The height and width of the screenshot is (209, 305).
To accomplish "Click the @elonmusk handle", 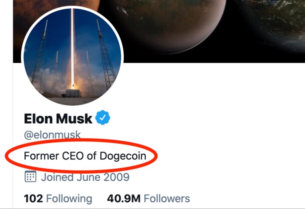I will 52,135.
